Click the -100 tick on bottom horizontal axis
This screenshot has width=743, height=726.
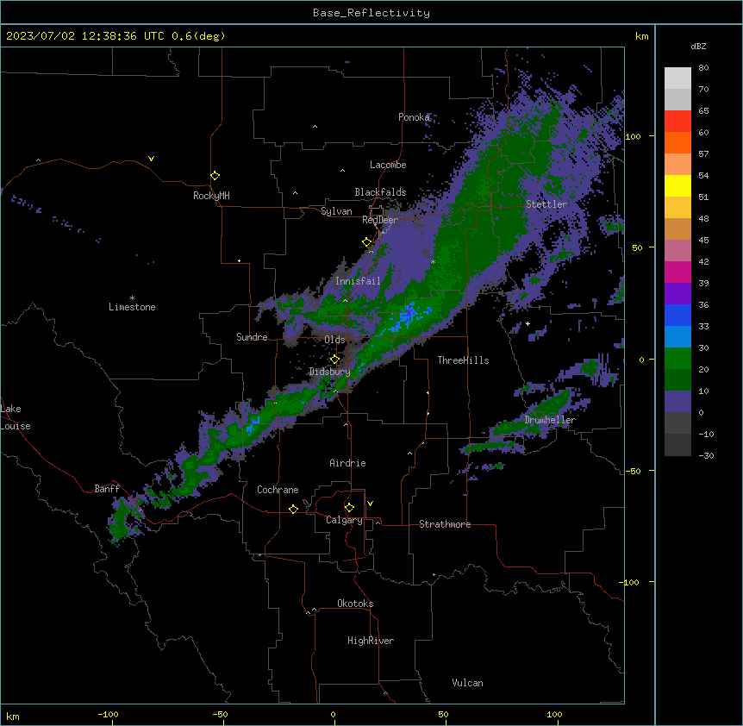108,714
